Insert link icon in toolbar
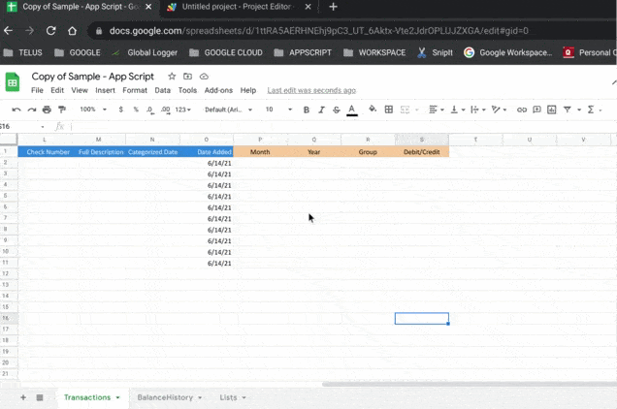This screenshot has height=409, width=617. pos(522,110)
